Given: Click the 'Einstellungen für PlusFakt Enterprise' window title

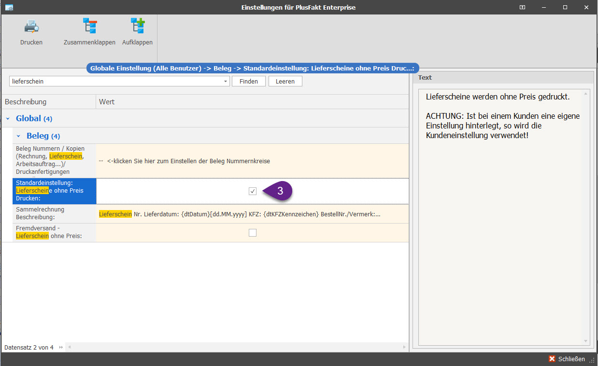Looking at the screenshot, I should coord(299,7).
